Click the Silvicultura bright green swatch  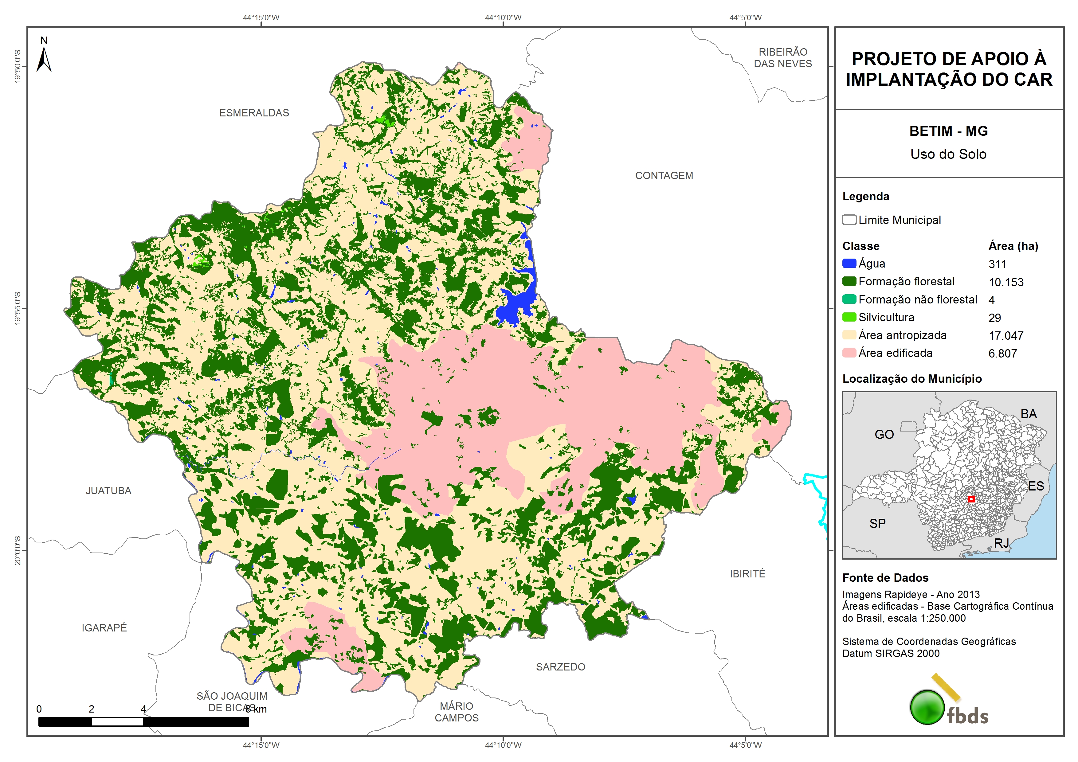click(x=849, y=317)
